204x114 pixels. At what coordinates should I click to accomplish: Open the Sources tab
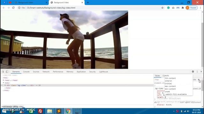[36, 72]
